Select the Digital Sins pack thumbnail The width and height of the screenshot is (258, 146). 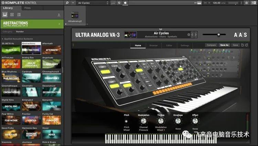click(11, 106)
